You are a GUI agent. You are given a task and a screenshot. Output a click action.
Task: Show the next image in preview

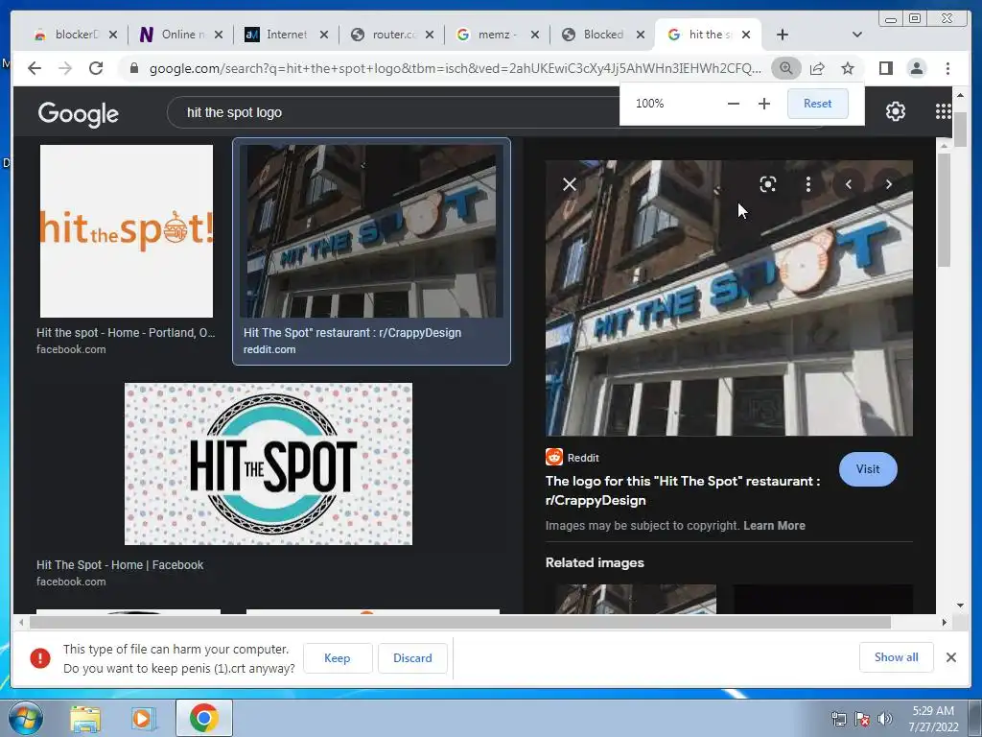coord(889,184)
